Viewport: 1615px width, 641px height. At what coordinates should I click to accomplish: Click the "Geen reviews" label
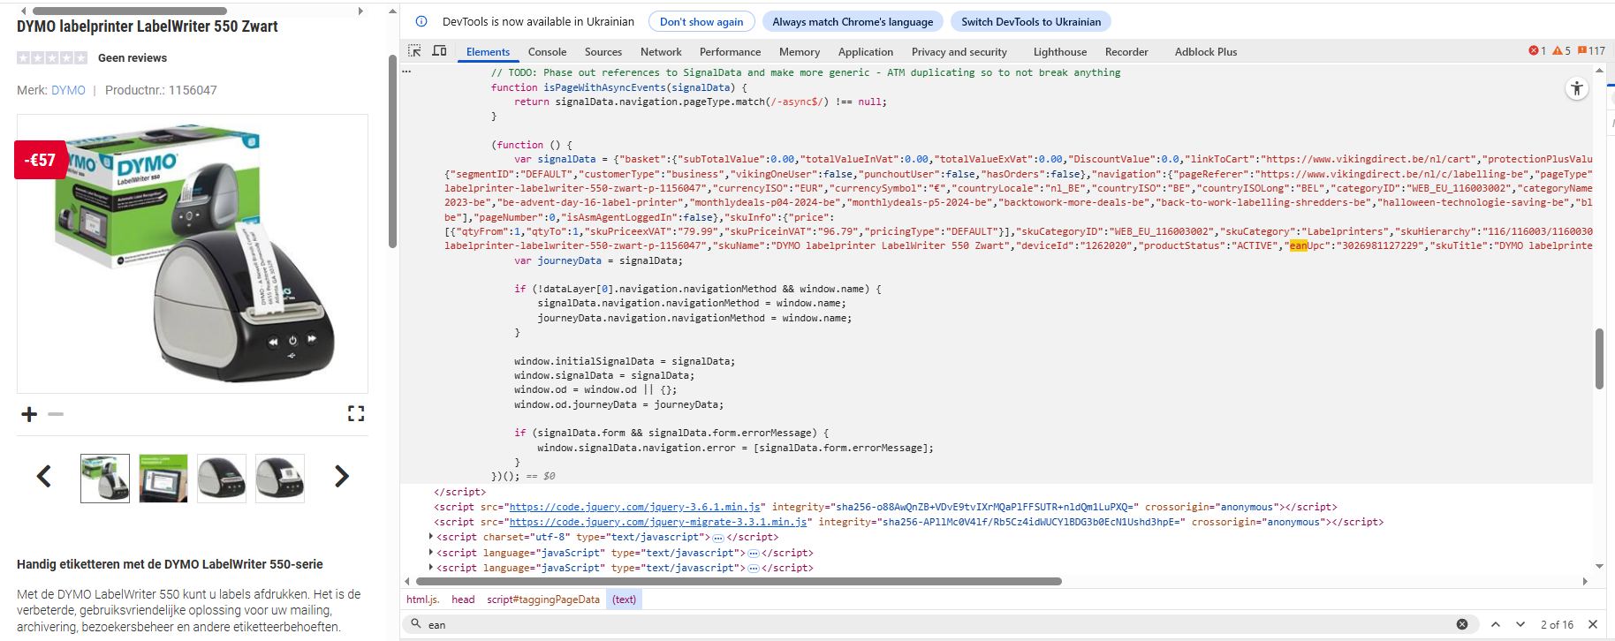click(x=133, y=58)
